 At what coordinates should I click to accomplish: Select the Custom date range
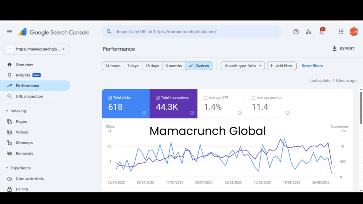(199, 66)
